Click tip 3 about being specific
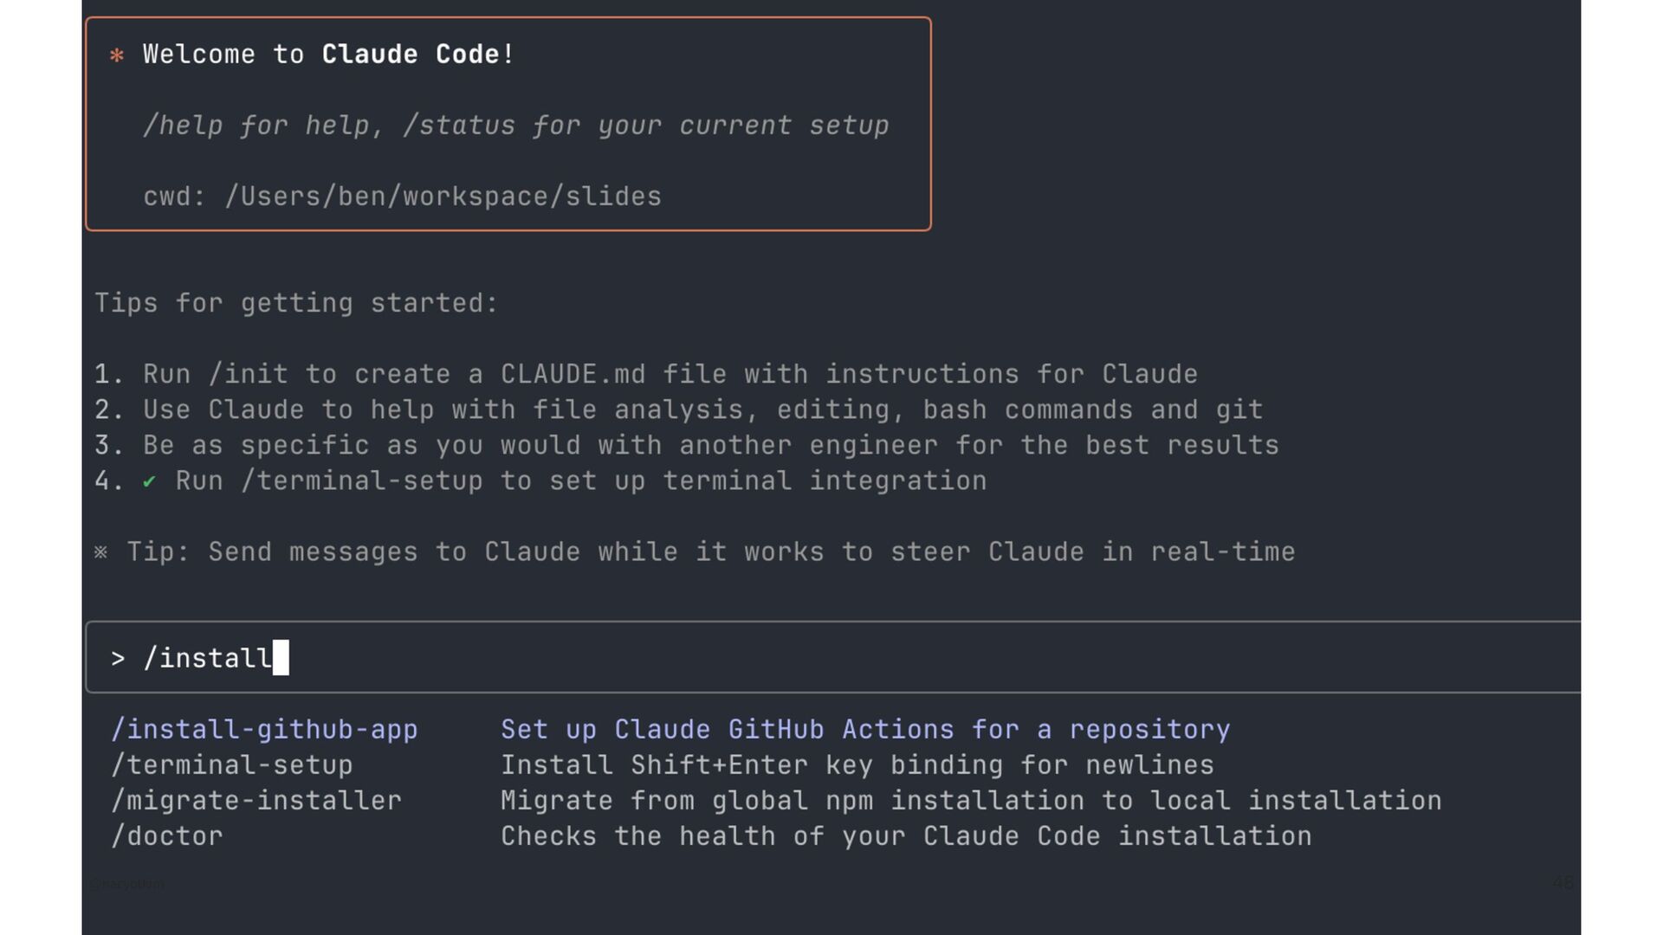 [687, 445]
